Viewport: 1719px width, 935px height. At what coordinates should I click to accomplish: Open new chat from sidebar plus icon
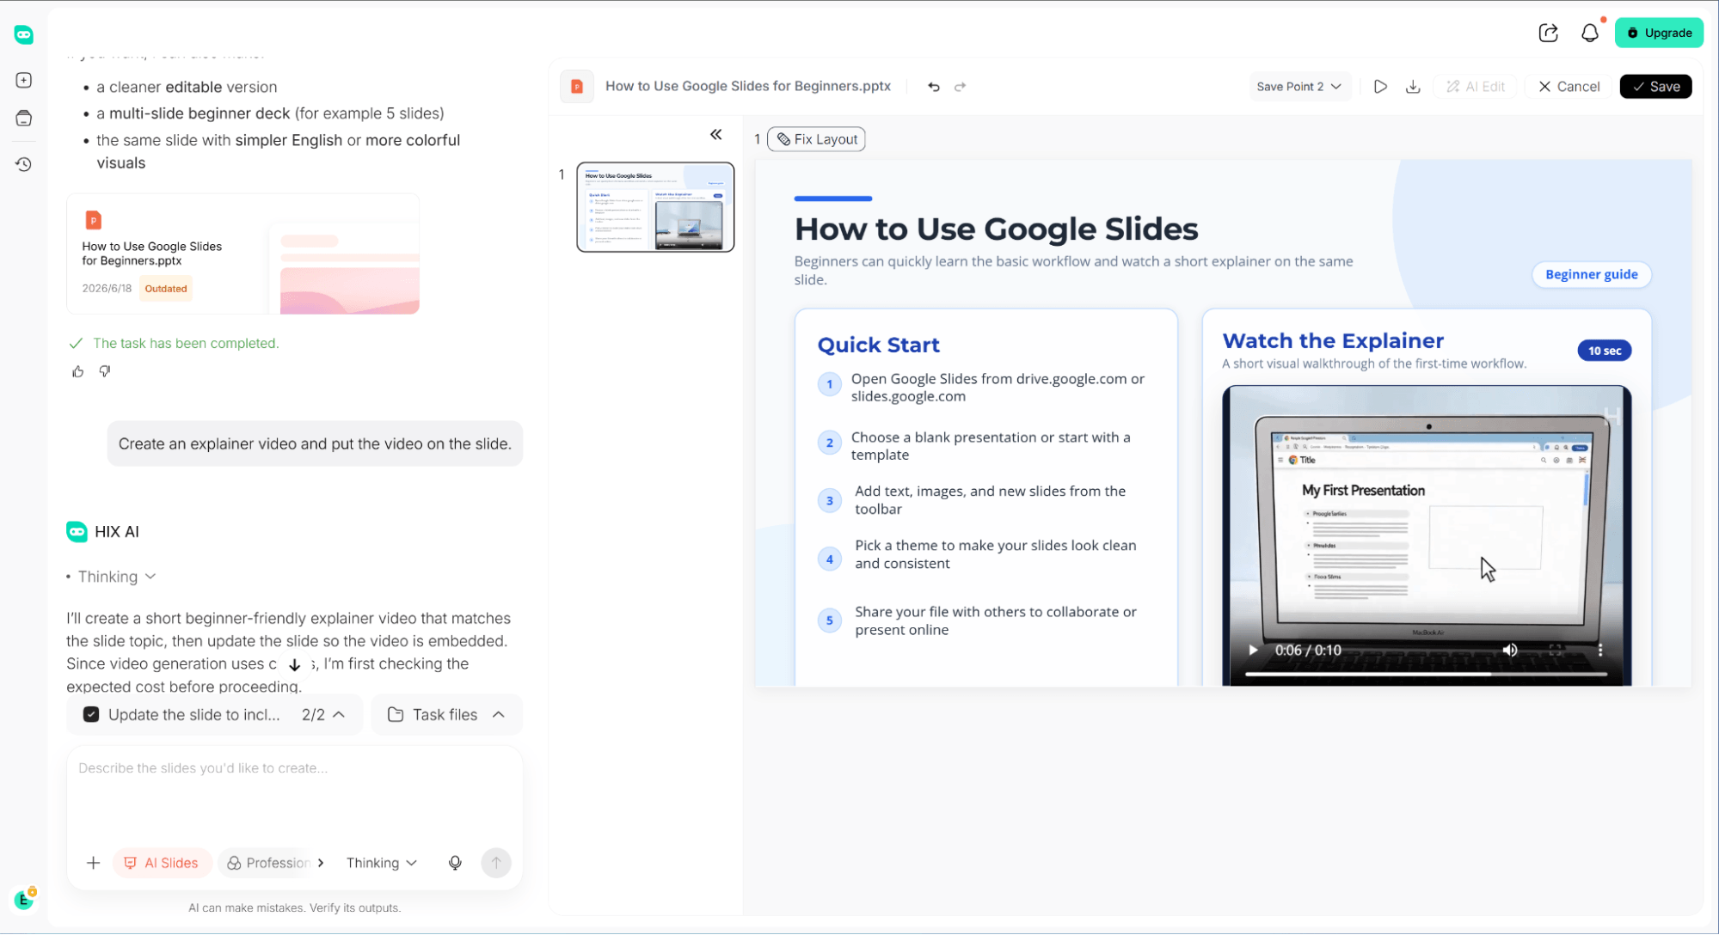coord(24,80)
